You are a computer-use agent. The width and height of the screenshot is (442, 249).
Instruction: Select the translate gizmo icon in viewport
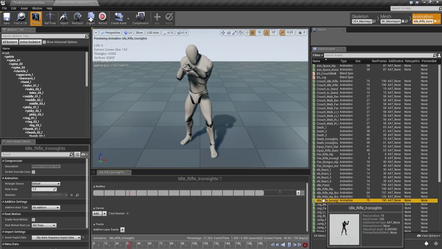[x=223, y=33]
